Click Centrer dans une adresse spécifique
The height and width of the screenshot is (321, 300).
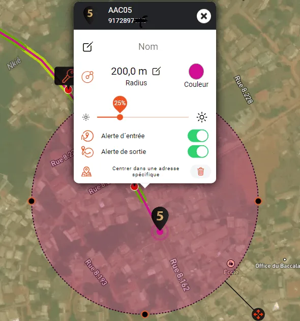[146, 171]
